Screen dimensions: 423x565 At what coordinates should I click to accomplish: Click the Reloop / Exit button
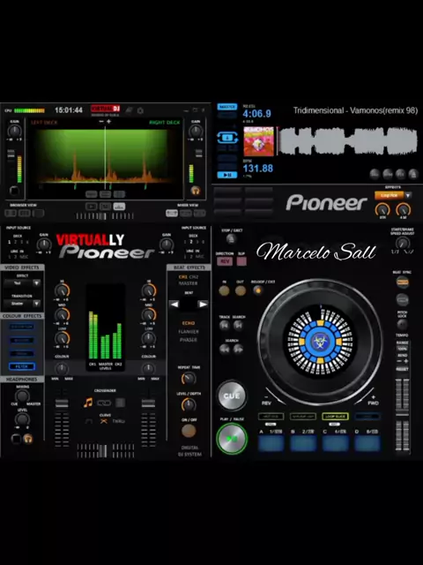click(257, 290)
